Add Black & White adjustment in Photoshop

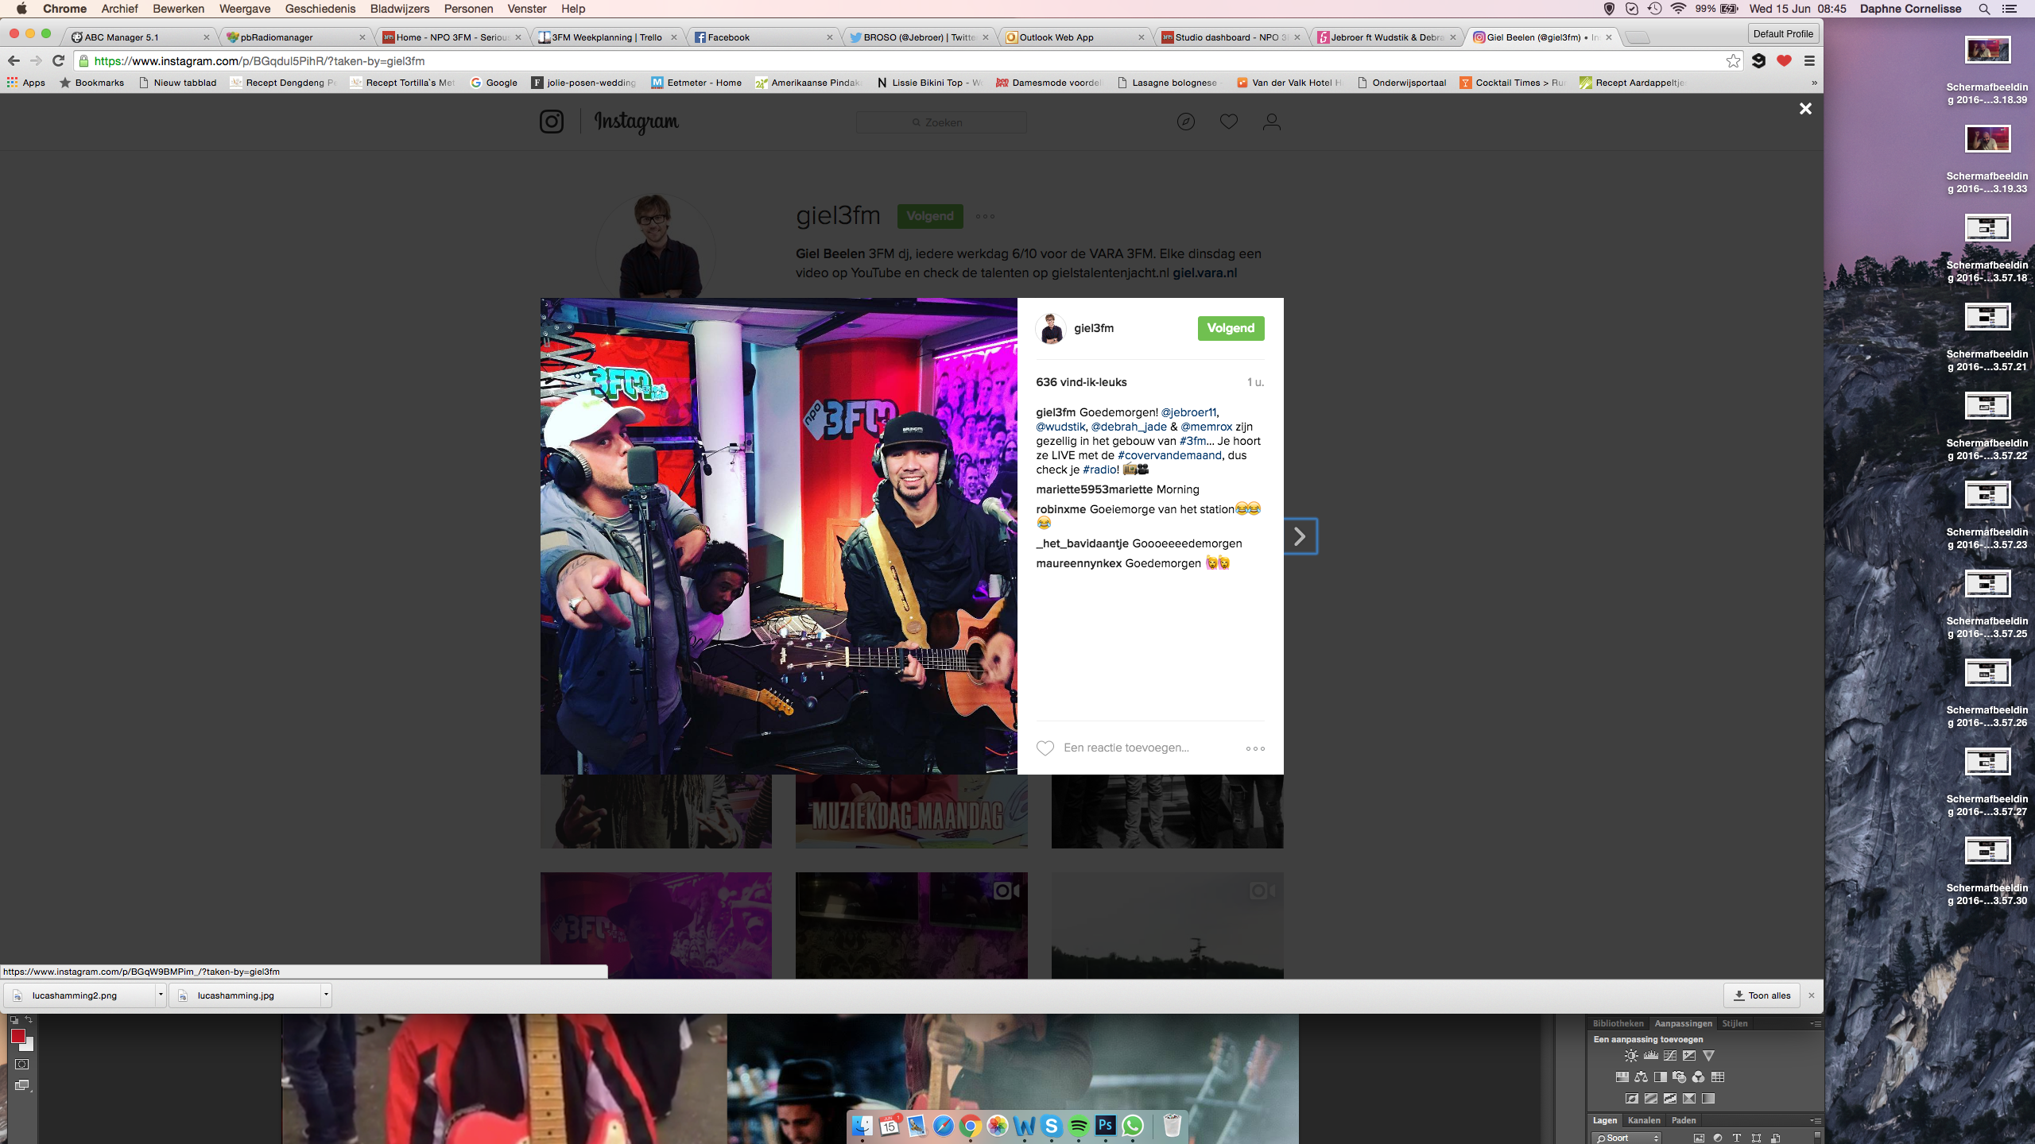[1660, 1077]
